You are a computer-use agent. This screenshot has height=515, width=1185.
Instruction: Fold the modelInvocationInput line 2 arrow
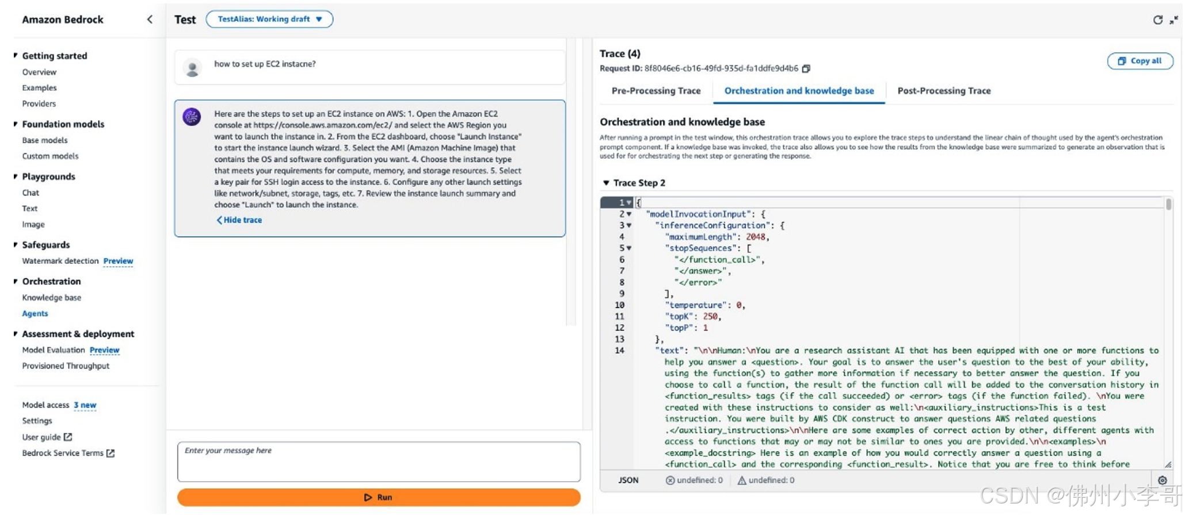[629, 214]
